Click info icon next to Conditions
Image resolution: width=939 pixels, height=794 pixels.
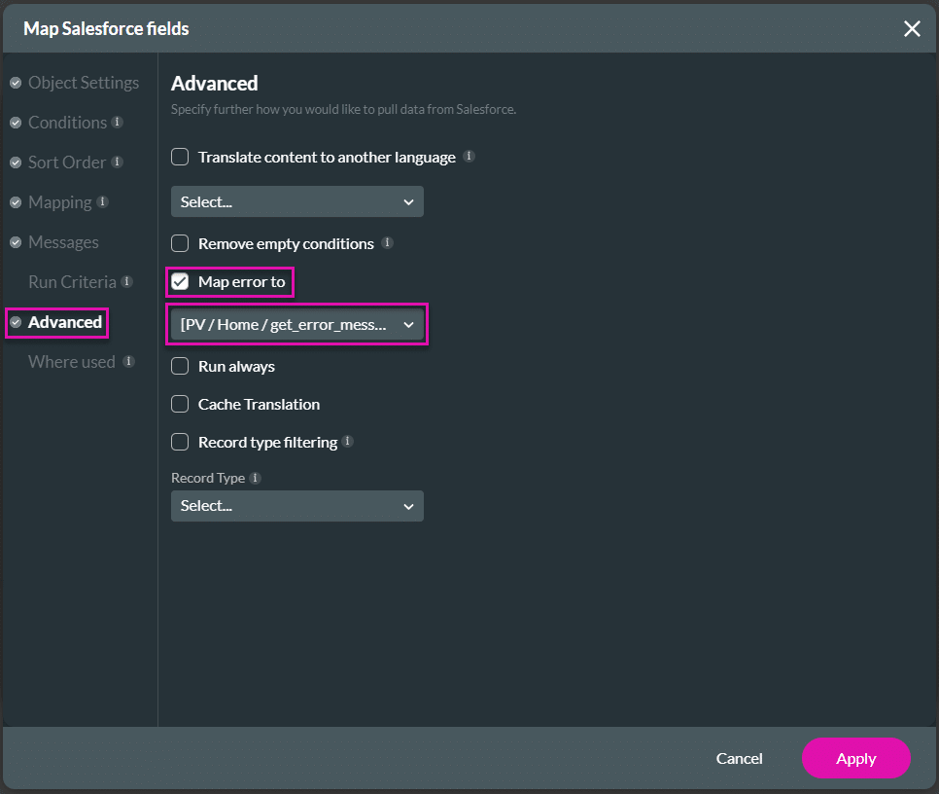118,123
